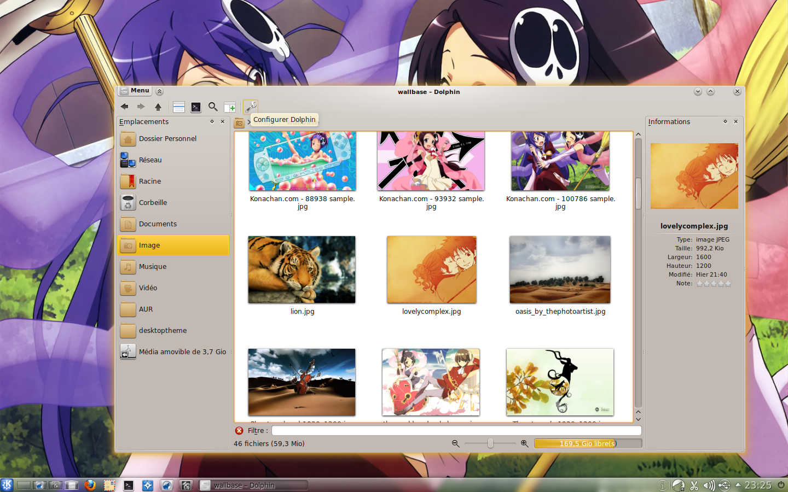Screen dimensions: 788x492
Task: Go forward with the right arrow
Action: coord(141,107)
